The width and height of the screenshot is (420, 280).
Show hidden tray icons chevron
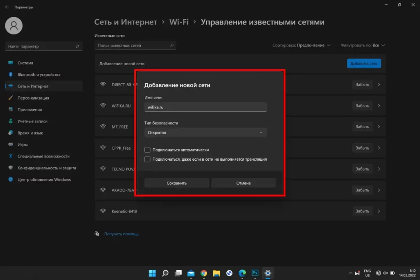[350, 273]
